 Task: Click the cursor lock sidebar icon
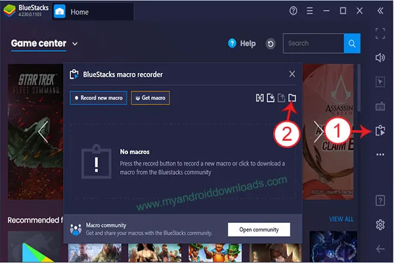pyautogui.click(x=380, y=82)
